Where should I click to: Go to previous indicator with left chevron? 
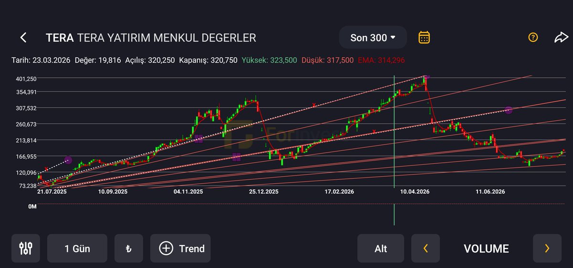click(x=425, y=248)
